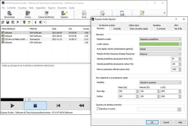Click the red and yellow swap arrows icon
This screenshot has width=188, height=126.
tap(29, 22)
